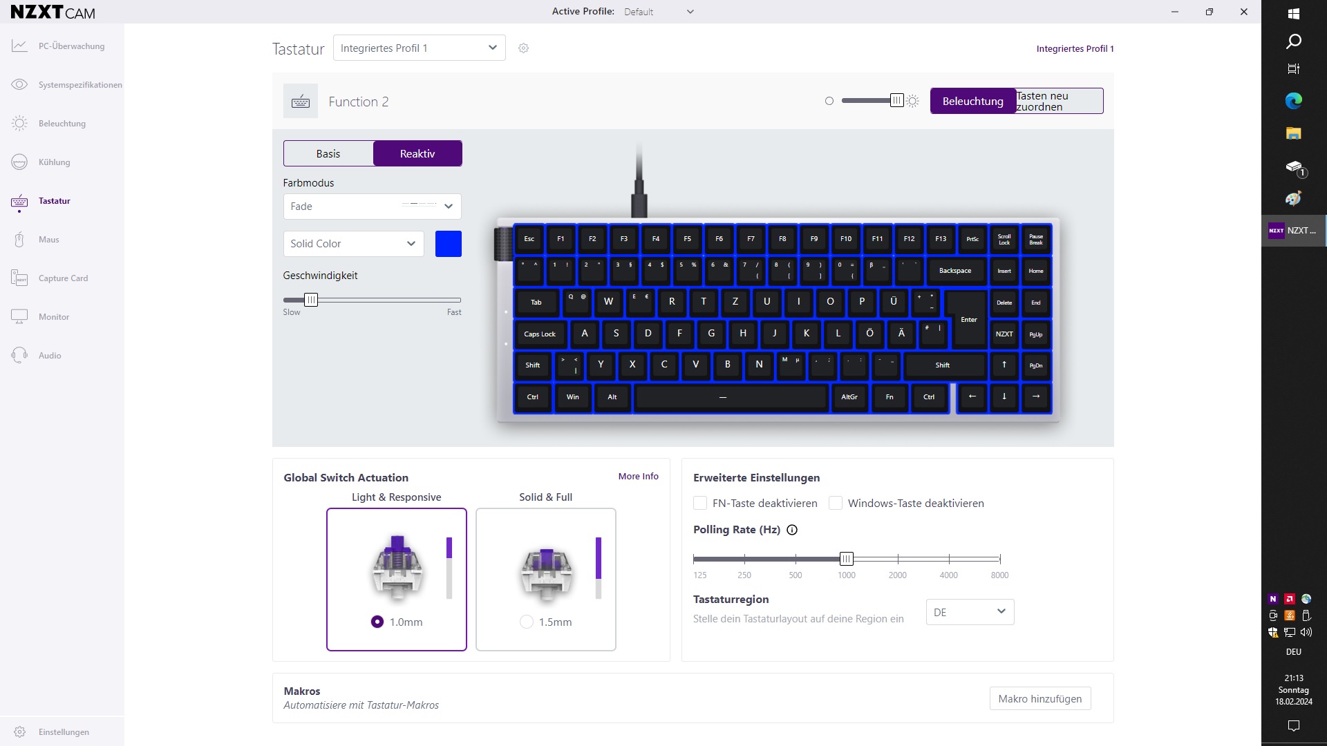Open the Solid Color dropdown
1327x746 pixels.
coord(353,244)
